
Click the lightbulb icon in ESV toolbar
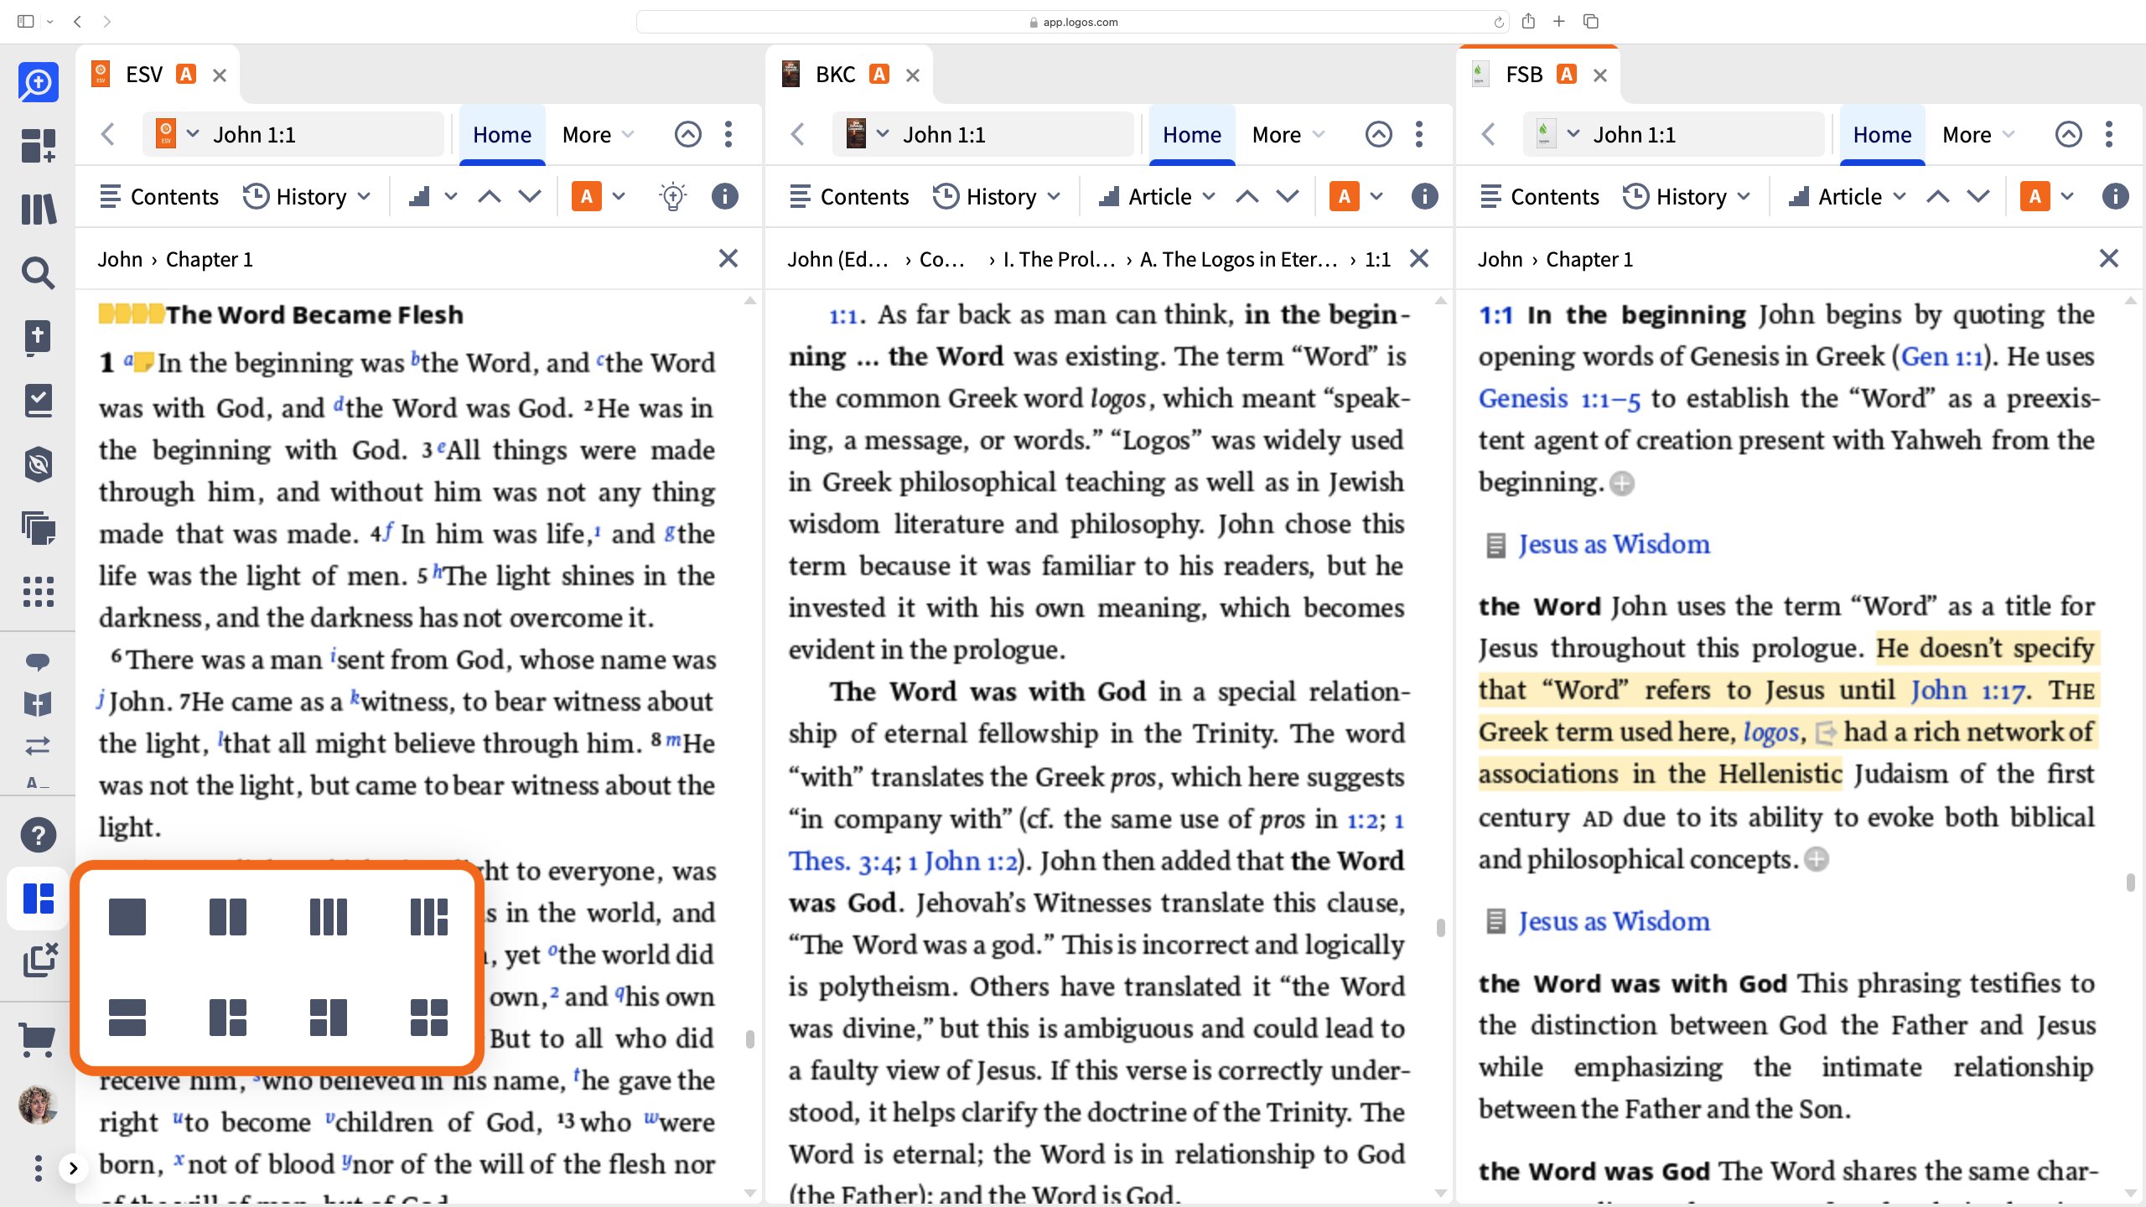(672, 197)
